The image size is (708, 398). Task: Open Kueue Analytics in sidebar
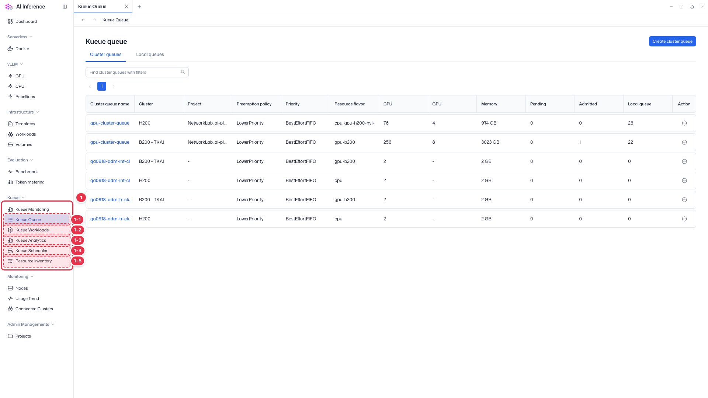click(x=27, y=240)
